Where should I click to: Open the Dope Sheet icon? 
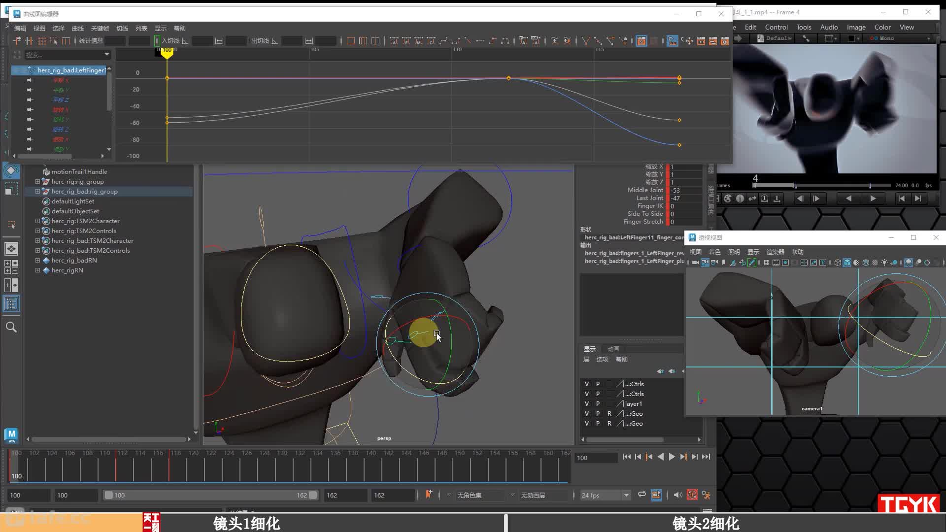(701, 41)
